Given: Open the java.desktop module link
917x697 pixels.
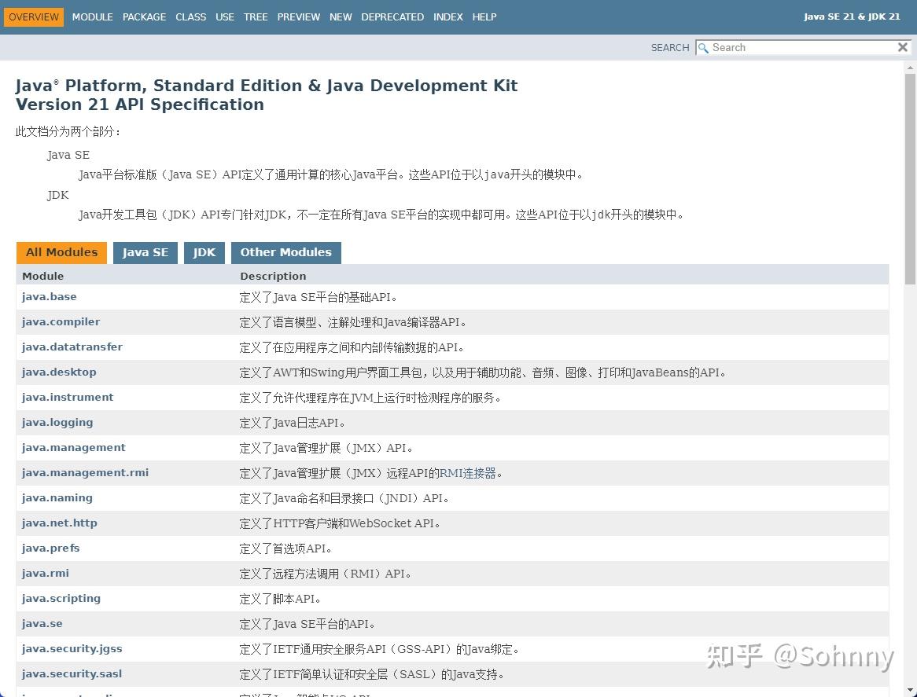Looking at the screenshot, I should [x=59, y=372].
